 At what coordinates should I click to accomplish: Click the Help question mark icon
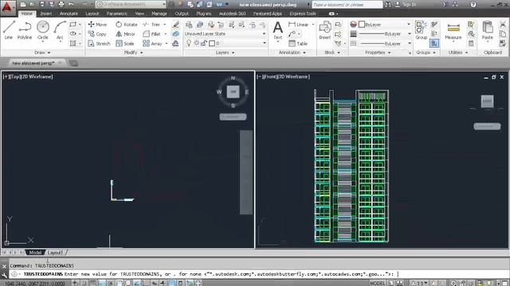[x=473, y=4]
